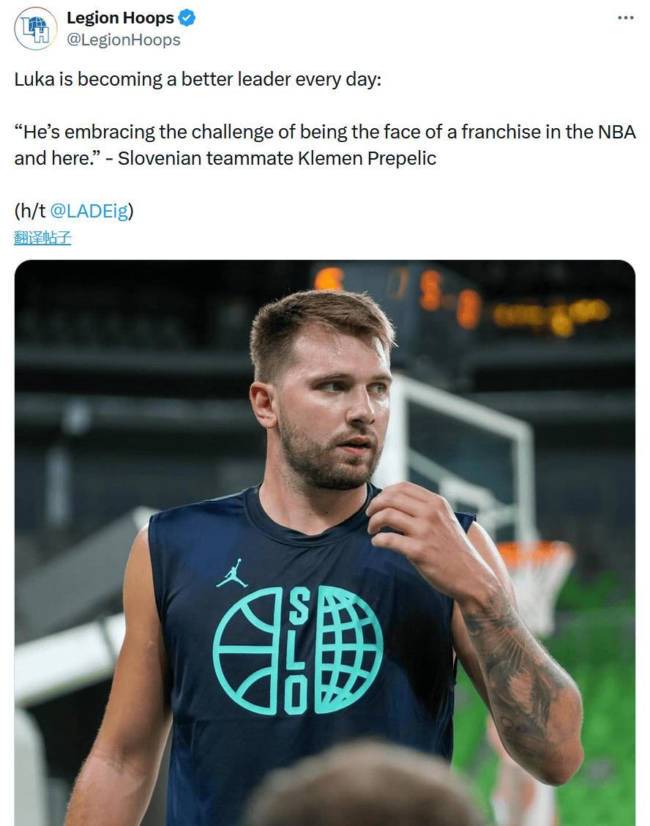
Task: Click the name "Klemen Prepelic" in the post
Action: coord(367,158)
